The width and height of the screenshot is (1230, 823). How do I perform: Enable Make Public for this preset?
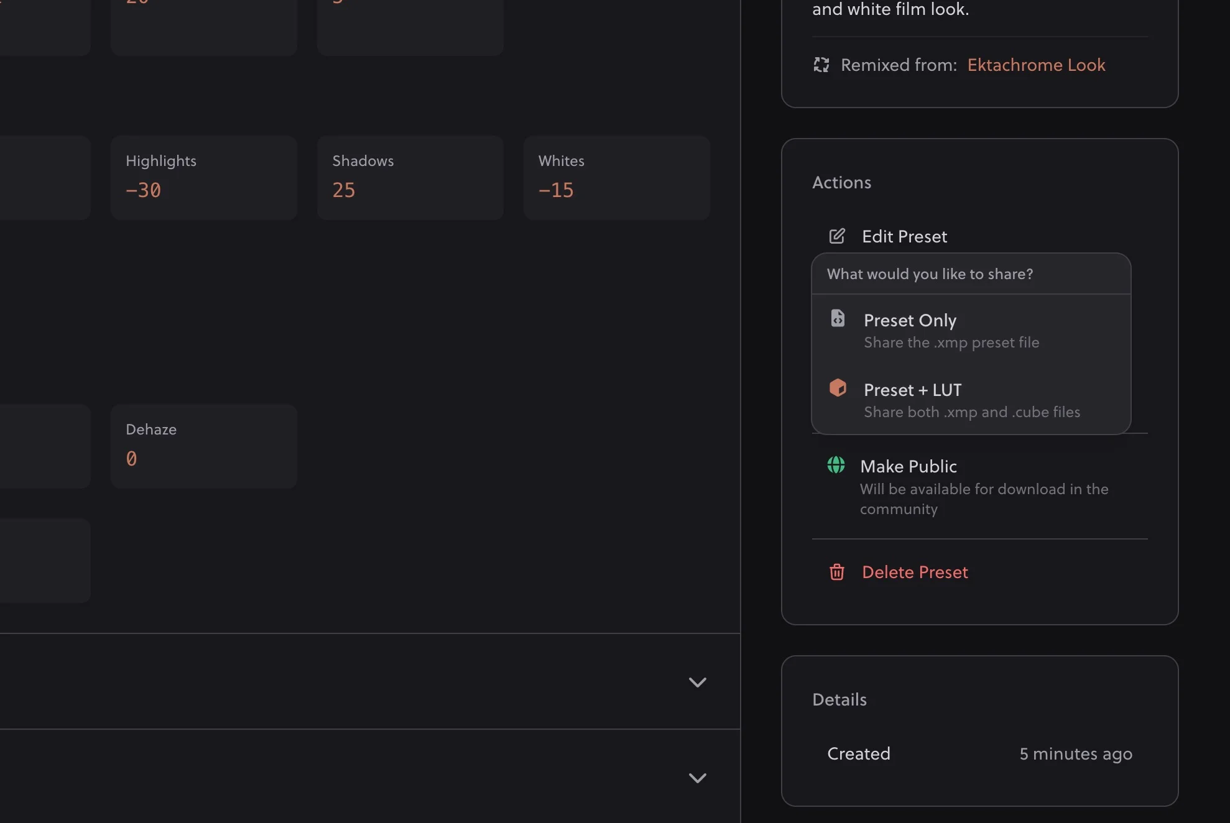[x=908, y=466]
